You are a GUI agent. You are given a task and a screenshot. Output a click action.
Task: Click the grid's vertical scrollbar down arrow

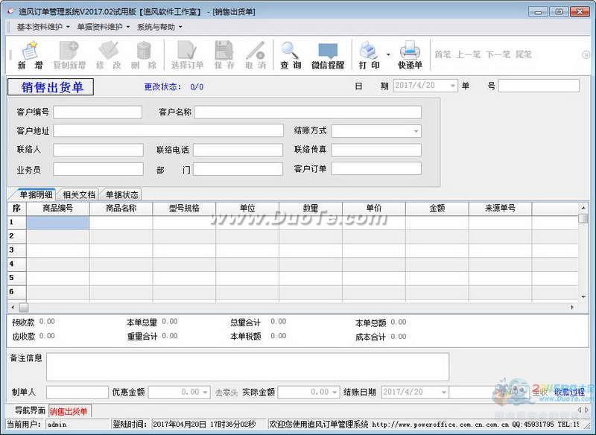coord(583,296)
